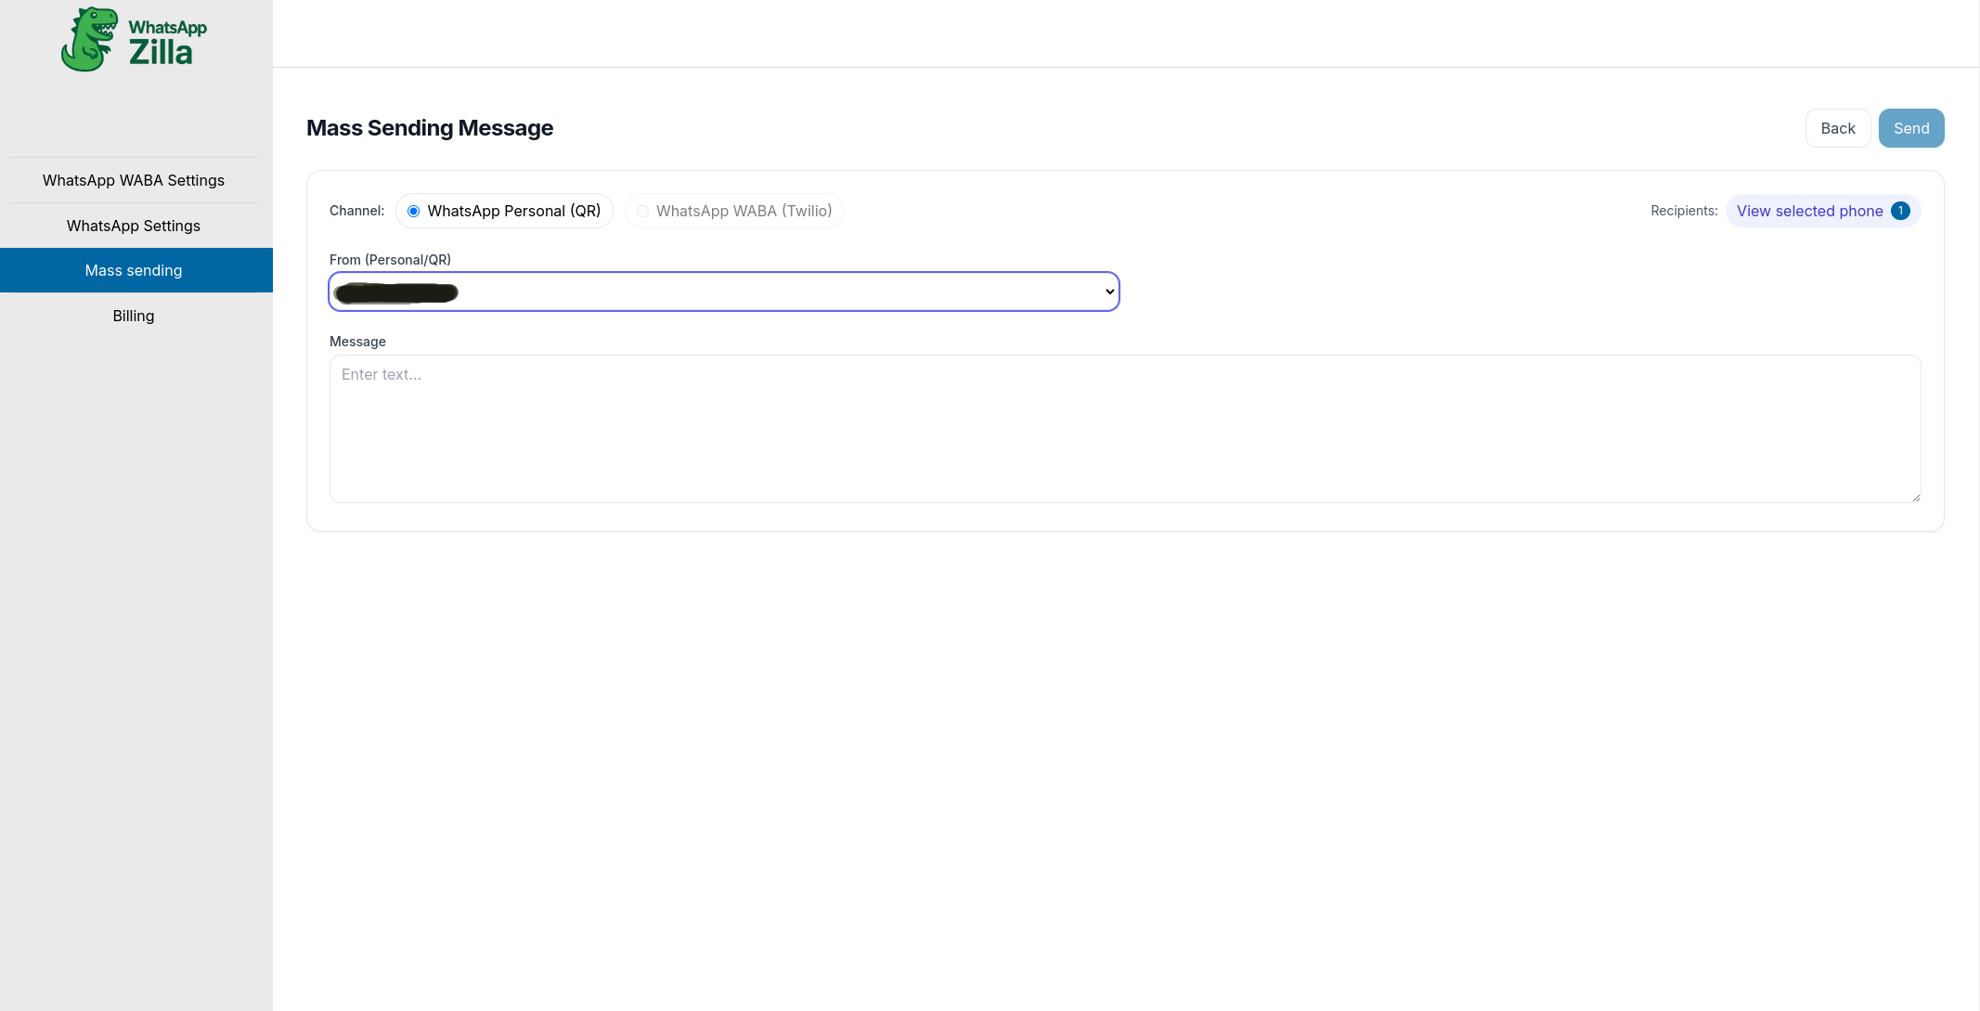This screenshot has height=1011, width=1980.
Task: Open the View selected phone link
Action: click(1809, 211)
